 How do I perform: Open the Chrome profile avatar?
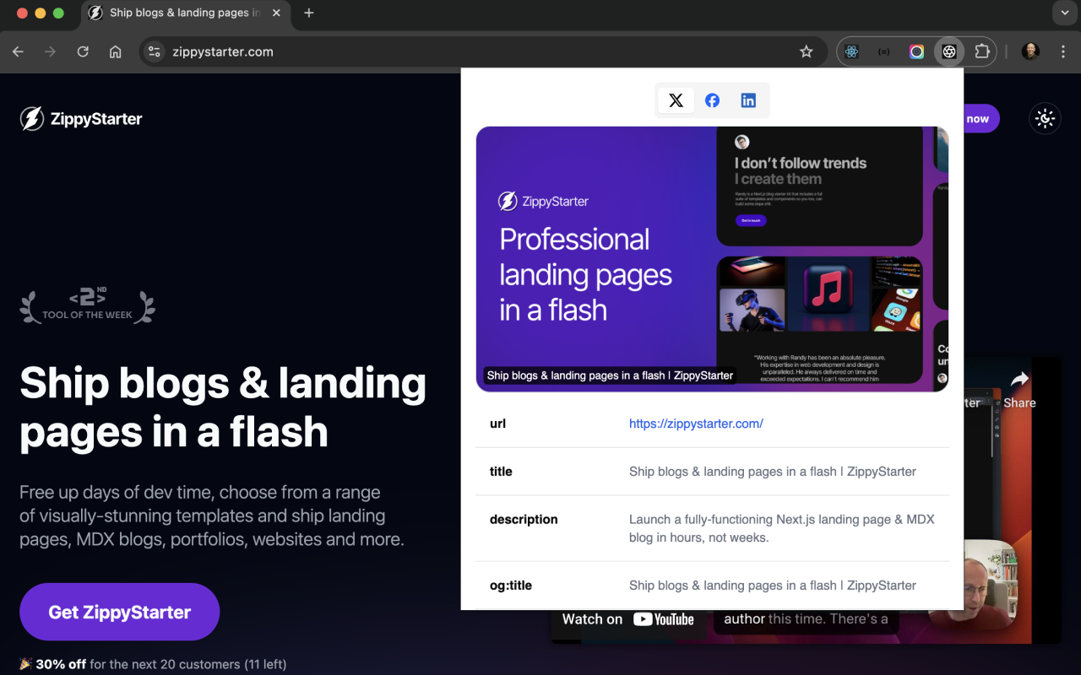click(x=1030, y=52)
